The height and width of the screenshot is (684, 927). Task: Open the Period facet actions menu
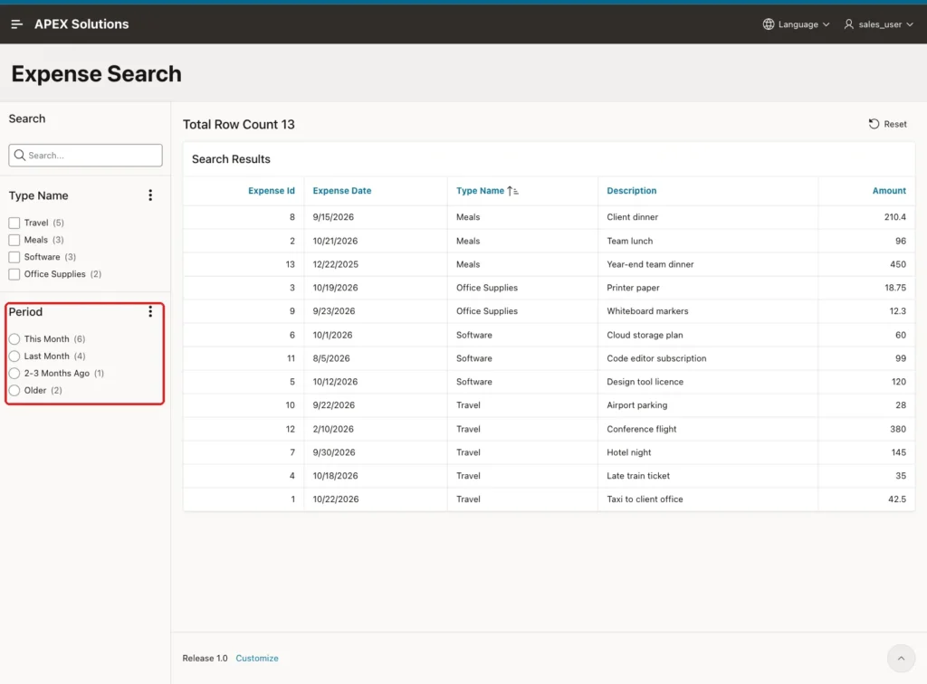tap(150, 312)
